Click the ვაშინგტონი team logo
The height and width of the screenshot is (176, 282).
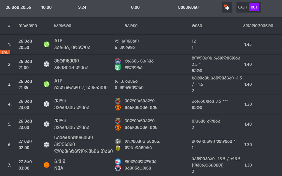(x=118, y=168)
